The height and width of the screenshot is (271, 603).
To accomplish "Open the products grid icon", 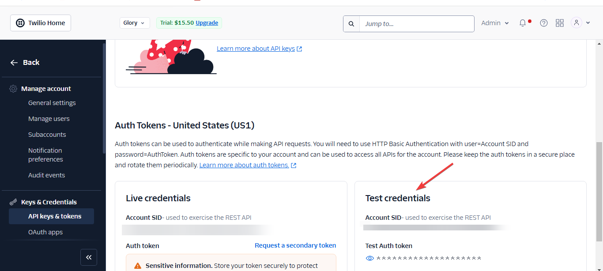I will click(x=560, y=23).
